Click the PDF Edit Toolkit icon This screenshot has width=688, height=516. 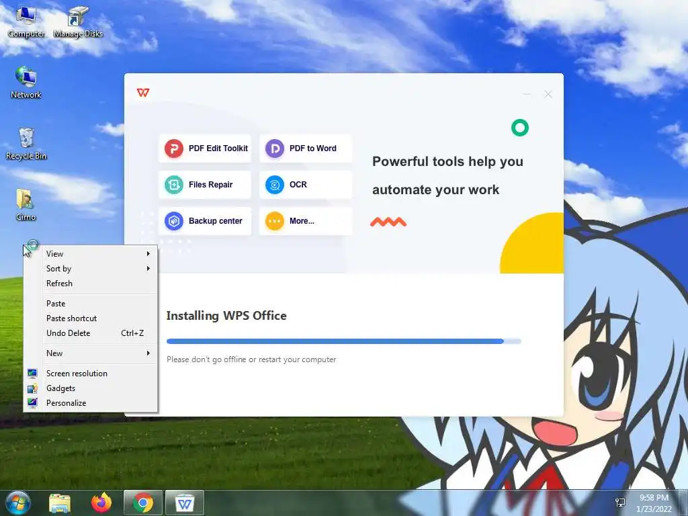click(x=174, y=148)
